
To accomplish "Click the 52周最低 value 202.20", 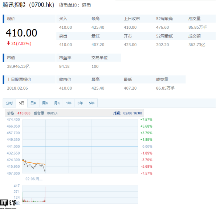I will [162, 45].
